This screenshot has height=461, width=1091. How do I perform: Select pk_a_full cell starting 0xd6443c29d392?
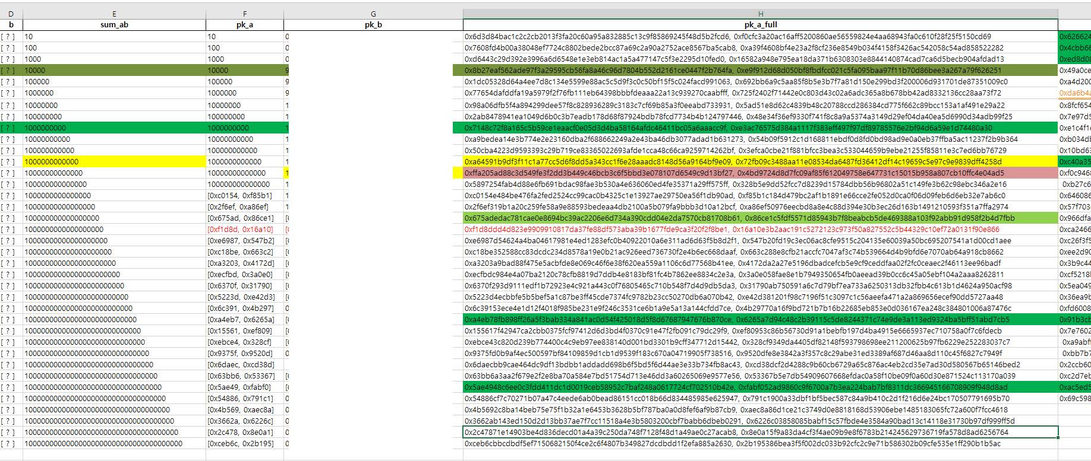[x=761, y=59]
